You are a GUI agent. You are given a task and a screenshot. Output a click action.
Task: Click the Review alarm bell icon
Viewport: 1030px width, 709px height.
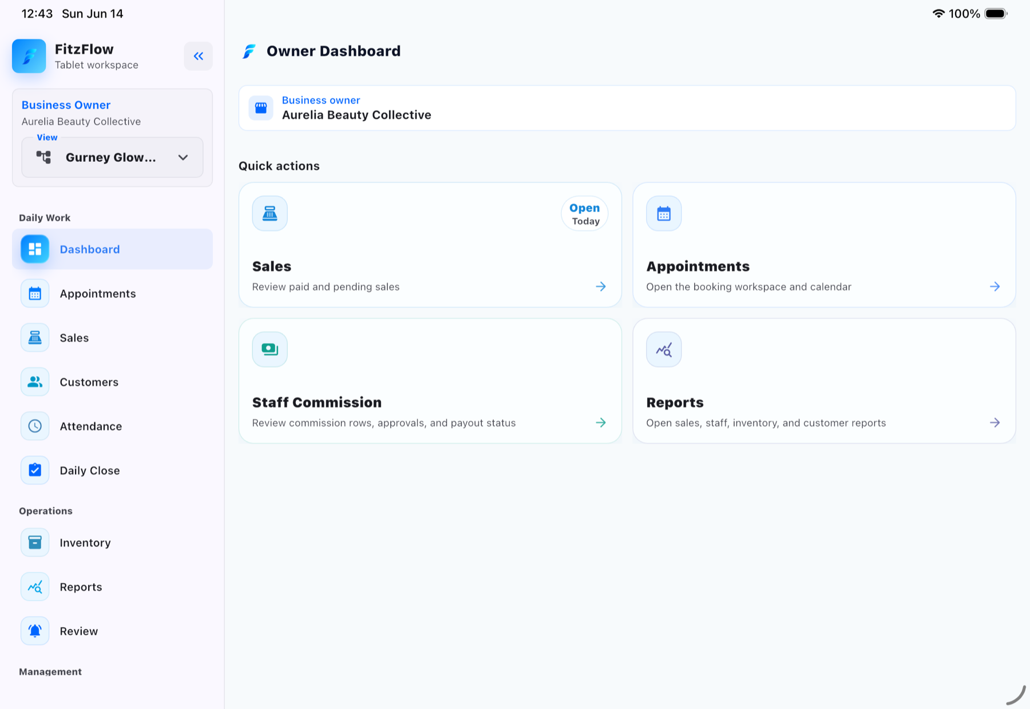35,631
